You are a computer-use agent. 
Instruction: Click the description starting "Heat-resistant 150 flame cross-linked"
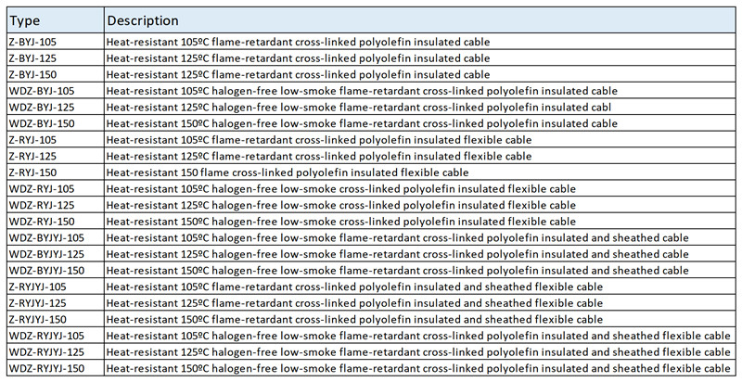pos(288,172)
